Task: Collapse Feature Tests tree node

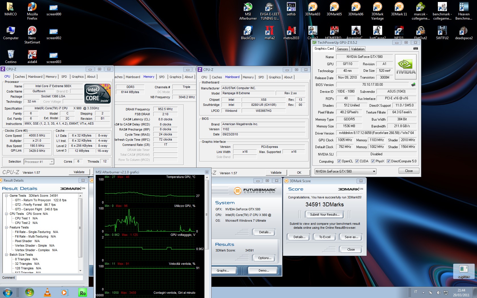Action: 7,227
